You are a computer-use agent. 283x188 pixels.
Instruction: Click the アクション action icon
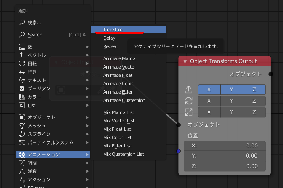(22, 180)
